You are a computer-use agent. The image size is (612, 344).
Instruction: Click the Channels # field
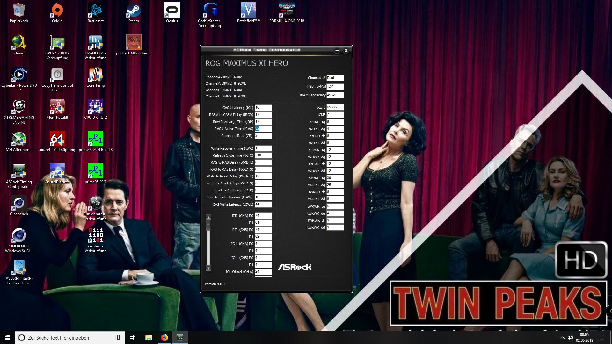click(335, 78)
